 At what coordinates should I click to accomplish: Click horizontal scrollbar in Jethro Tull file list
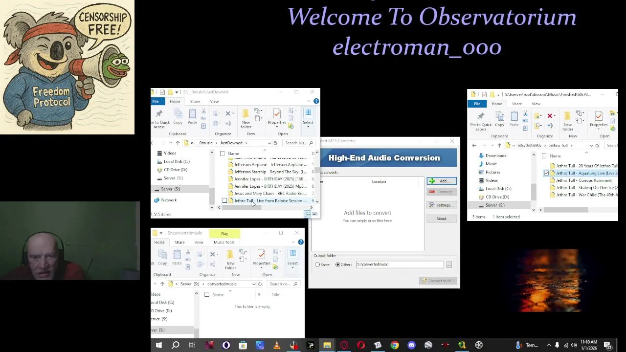point(567,210)
